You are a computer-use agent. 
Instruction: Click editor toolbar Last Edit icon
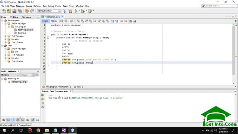pyautogui.click(x=62, y=21)
